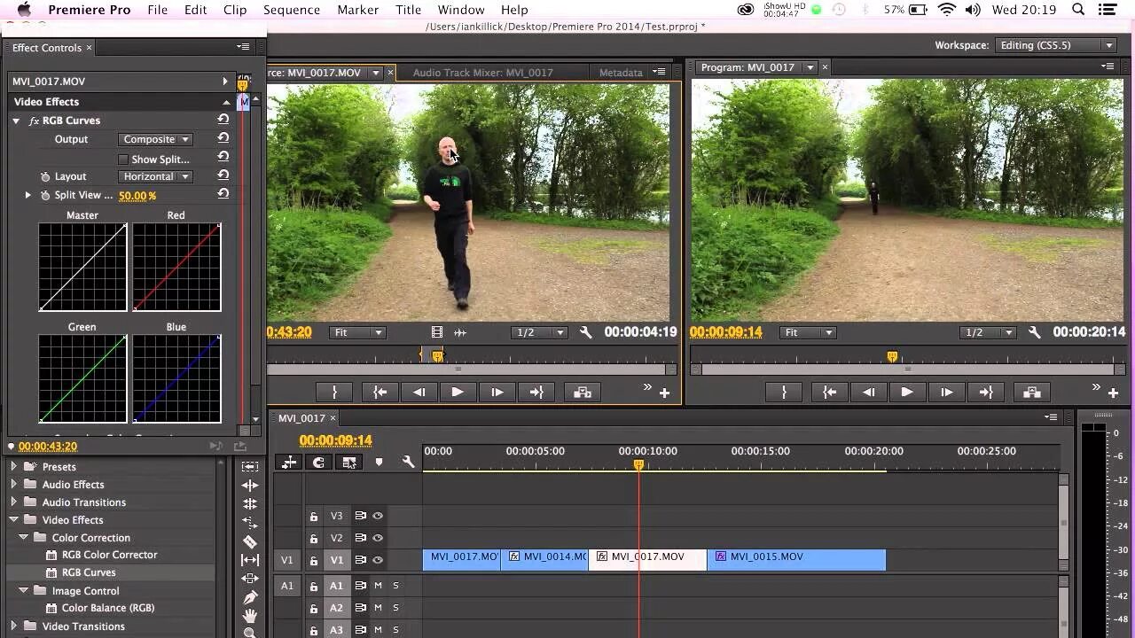This screenshot has width=1135, height=638.
Task: Go to In point in Program monitor
Action: tap(829, 392)
